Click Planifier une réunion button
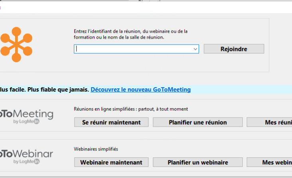This screenshot has width=292, height=178. click(198, 122)
